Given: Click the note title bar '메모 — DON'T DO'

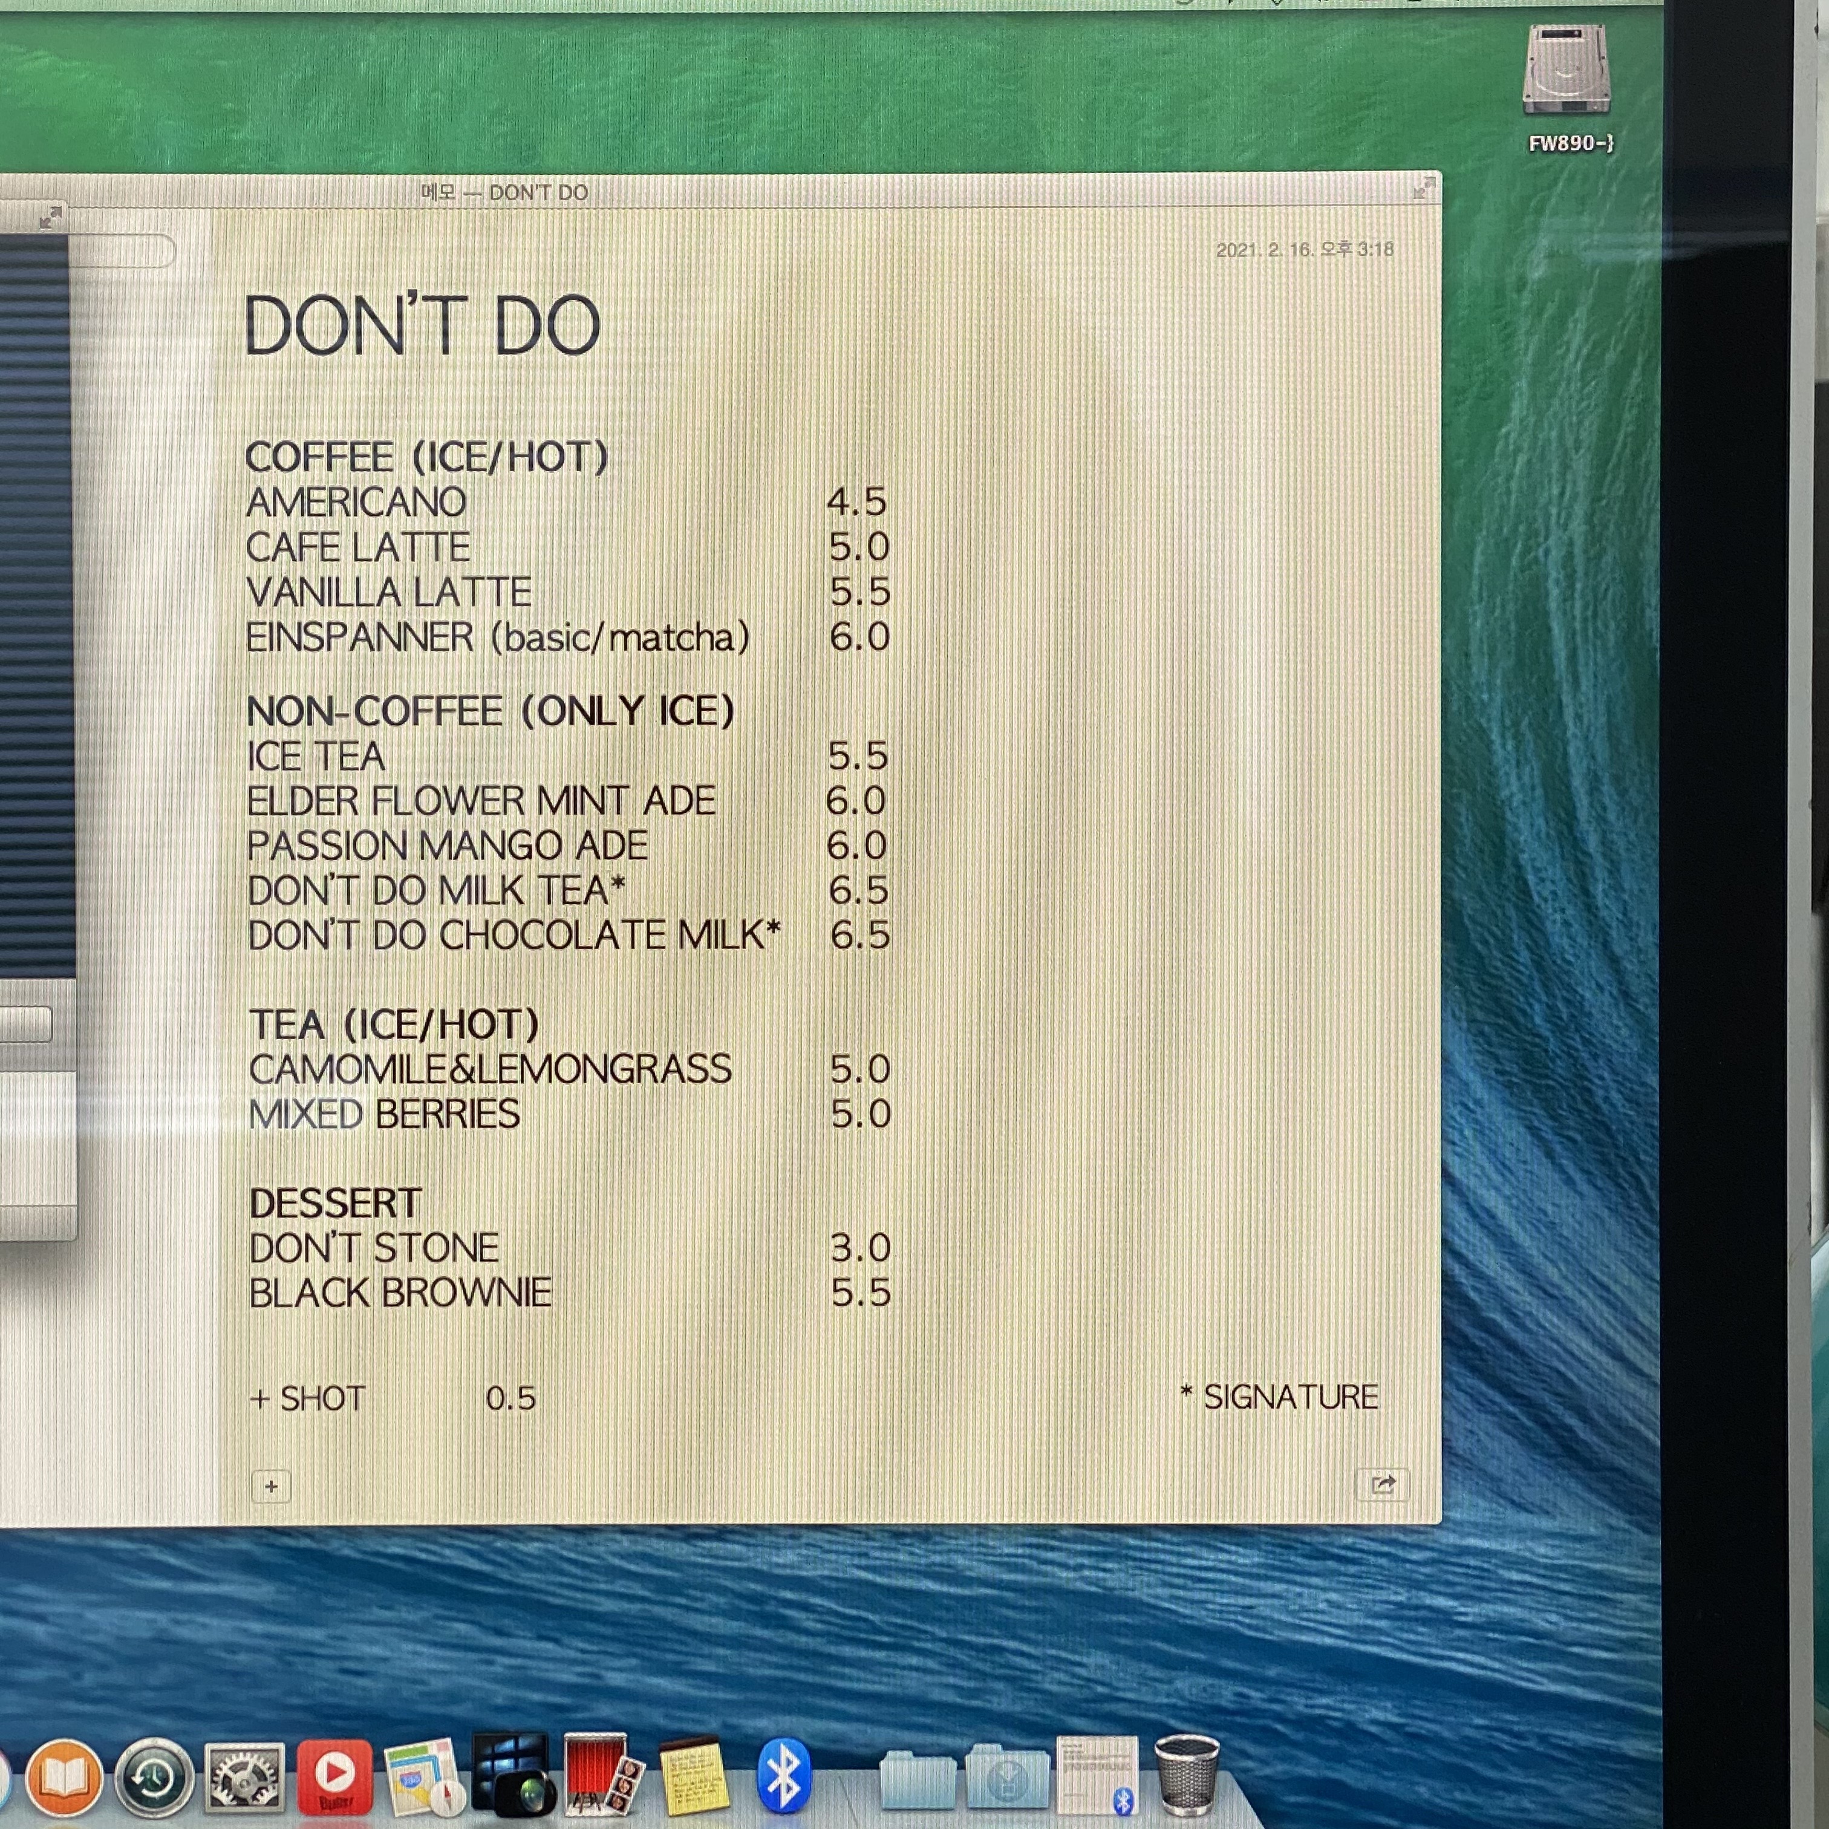Looking at the screenshot, I should click(504, 192).
